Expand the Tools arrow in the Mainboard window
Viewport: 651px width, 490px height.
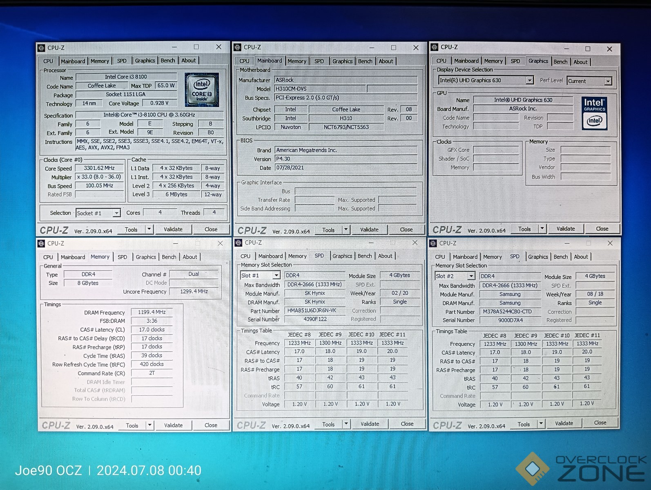click(x=346, y=229)
